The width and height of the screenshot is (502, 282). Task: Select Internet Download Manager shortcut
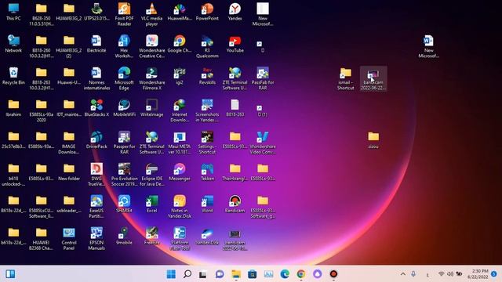coord(180,110)
